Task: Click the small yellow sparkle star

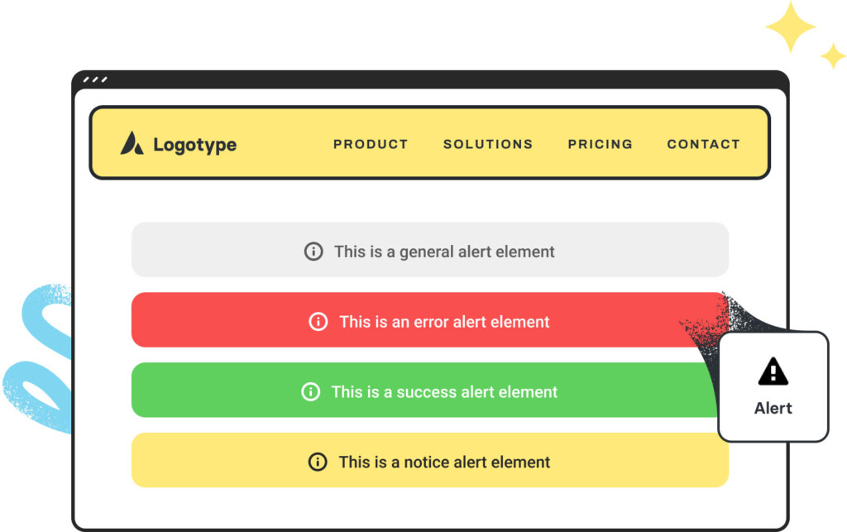Action: pyautogui.click(x=833, y=56)
